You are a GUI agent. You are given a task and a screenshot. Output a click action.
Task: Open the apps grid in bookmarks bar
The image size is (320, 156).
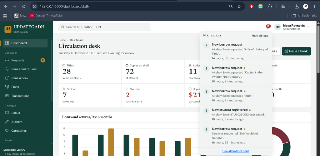click(5, 16)
